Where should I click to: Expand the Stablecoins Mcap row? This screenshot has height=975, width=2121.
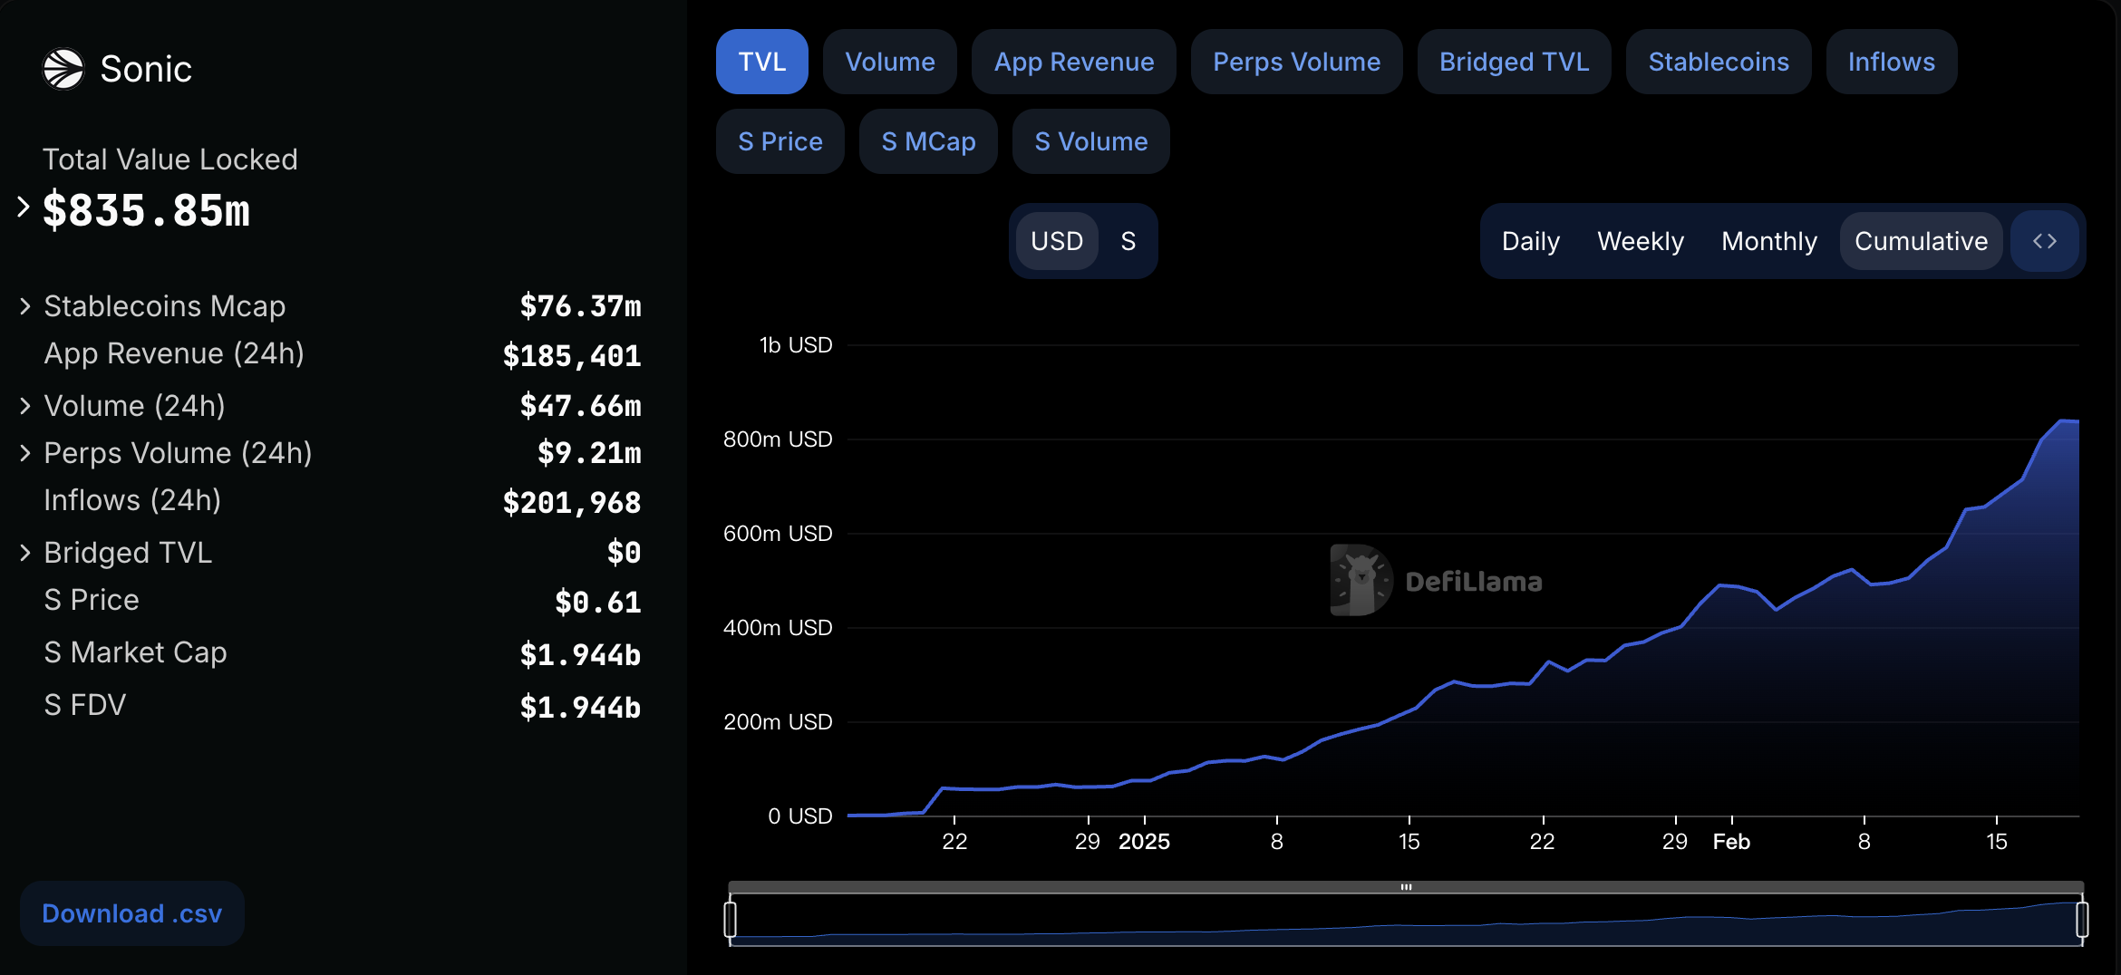[x=24, y=306]
